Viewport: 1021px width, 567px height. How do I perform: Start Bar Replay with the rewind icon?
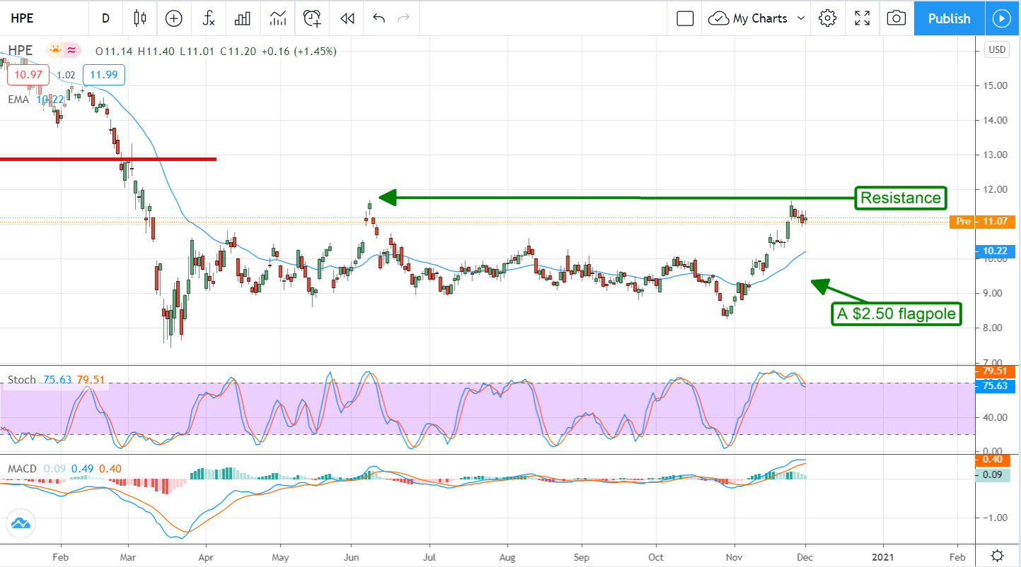click(x=346, y=18)
